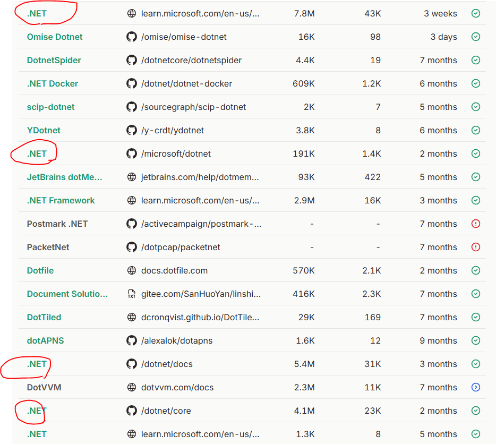Click red error status icon for Postmark .NET
Viewport: 496px width, 444px height.
(476, 224)
